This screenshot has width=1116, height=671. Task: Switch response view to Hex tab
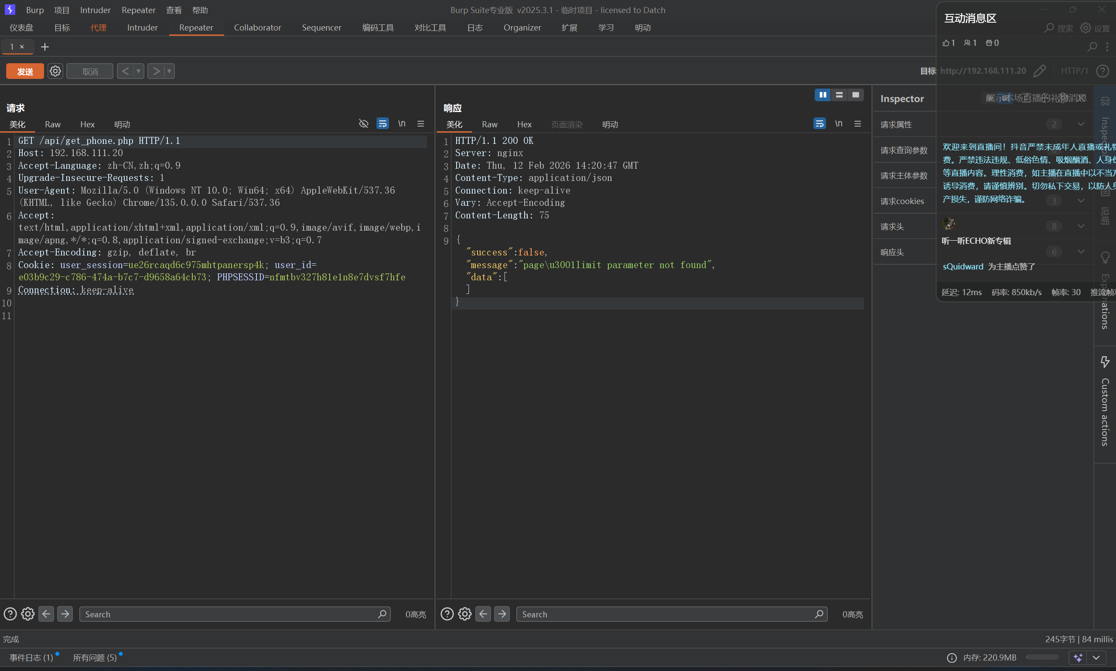click(524, 124)
